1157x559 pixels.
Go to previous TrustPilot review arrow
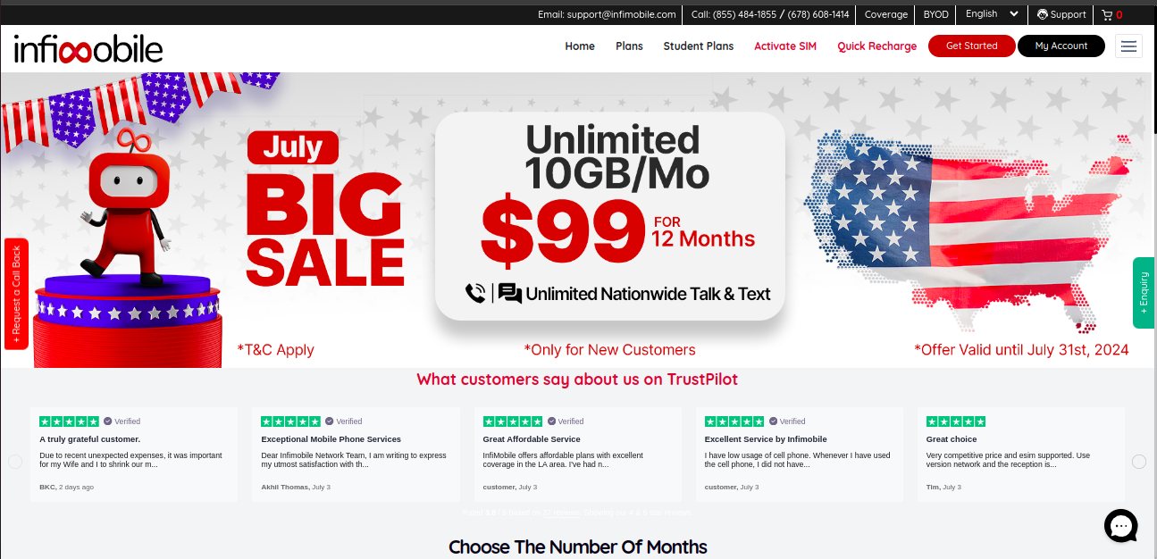[x=15, y=462]
